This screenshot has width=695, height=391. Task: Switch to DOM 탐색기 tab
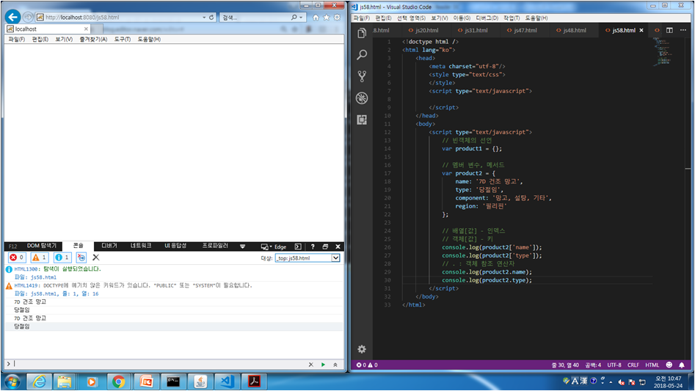click(x=42, y=246)
